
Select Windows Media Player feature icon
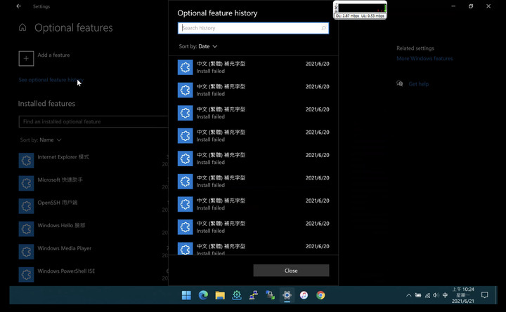click(26, 252)
